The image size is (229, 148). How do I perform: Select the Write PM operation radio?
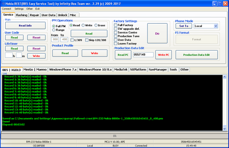click(83, 25)
